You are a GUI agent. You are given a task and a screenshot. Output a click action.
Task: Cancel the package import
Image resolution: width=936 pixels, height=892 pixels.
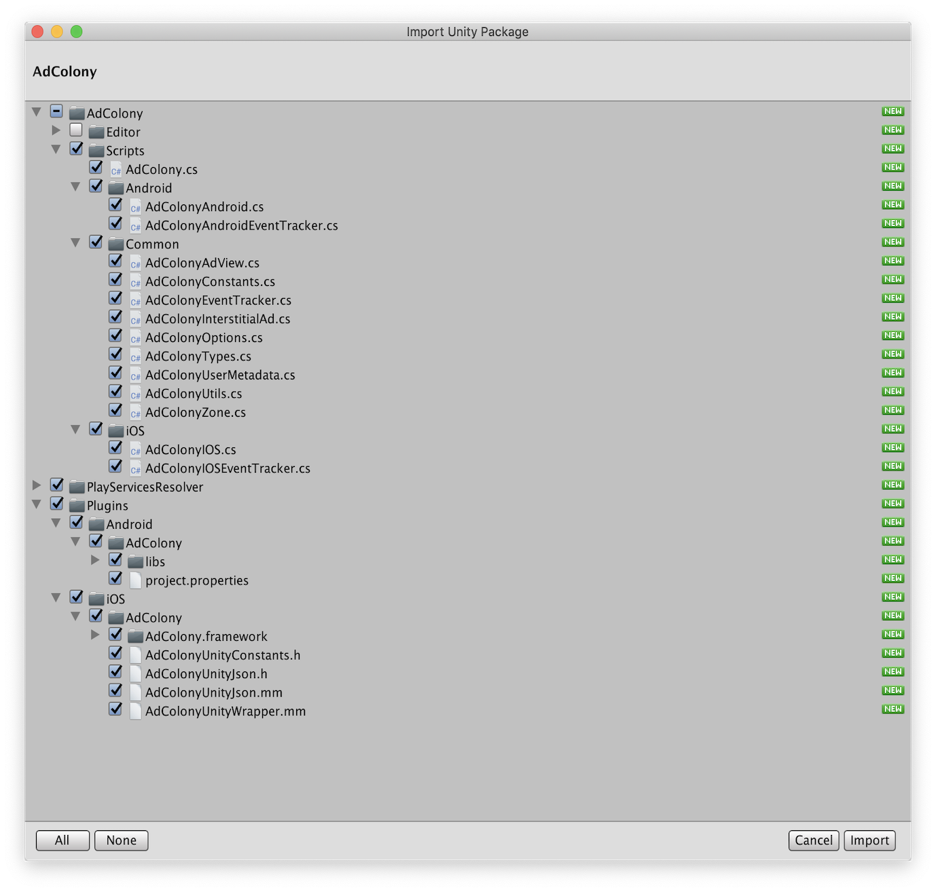click(814, 840)
